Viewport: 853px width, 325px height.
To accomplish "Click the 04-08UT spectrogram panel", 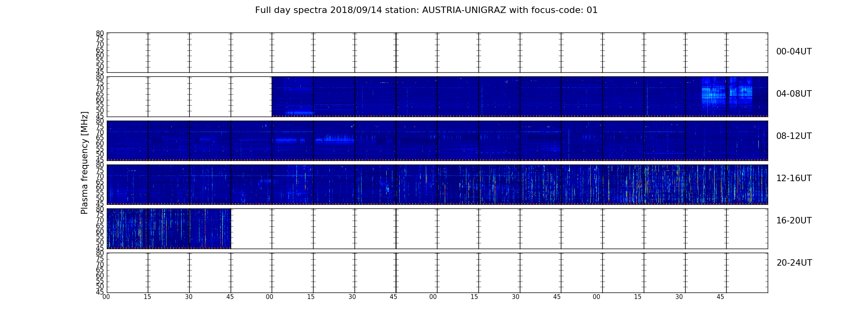I will click(437, 97).
